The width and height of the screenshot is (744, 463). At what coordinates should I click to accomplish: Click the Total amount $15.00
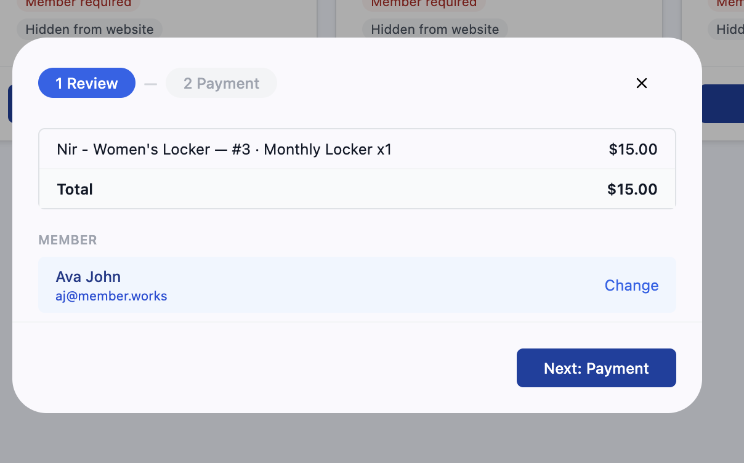pos(632,189)
